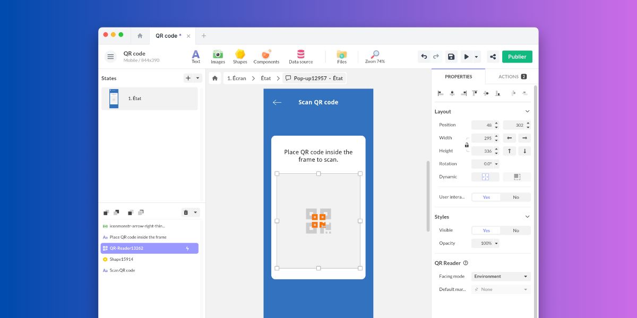Click the Écran breadcrumb link
The height and width of the screenshot is (318, 637).
(237, 78)
